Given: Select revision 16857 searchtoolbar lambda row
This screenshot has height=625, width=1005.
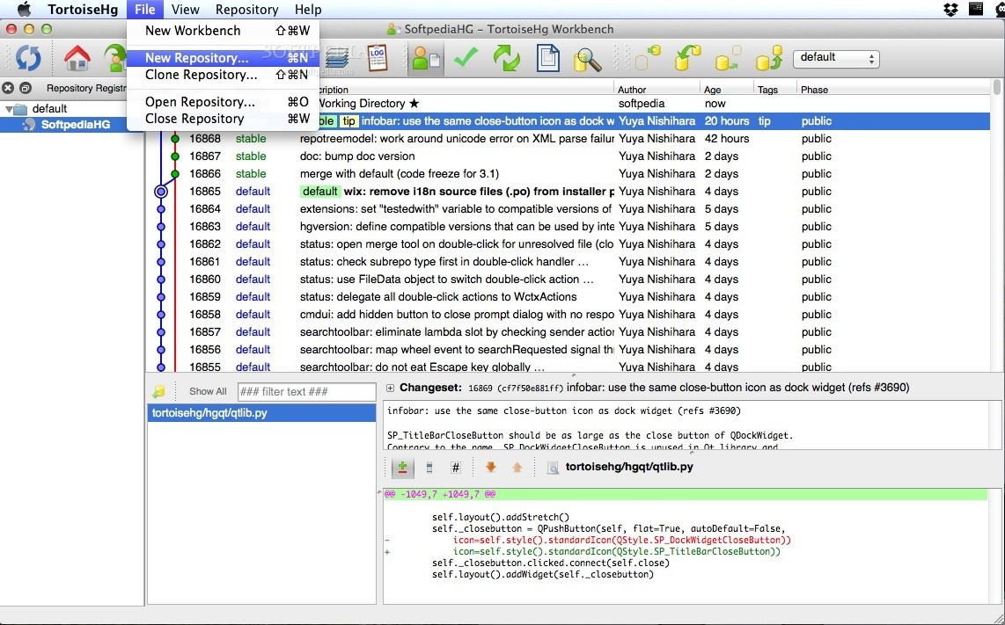Looking at the screenshot, I should coord(569,332).
